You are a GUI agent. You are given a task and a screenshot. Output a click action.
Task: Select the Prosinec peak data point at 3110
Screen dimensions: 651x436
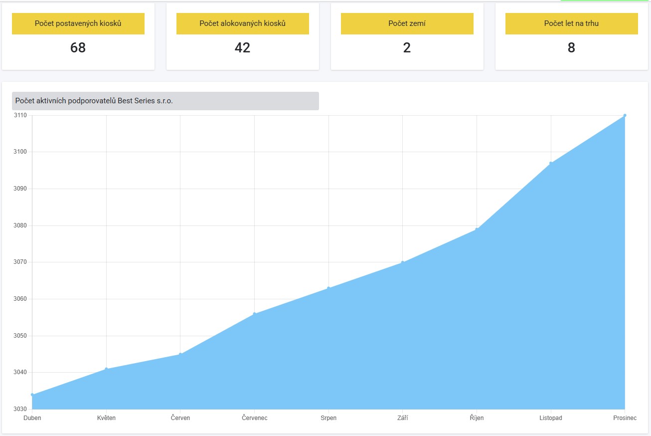[x=625, y=115]
